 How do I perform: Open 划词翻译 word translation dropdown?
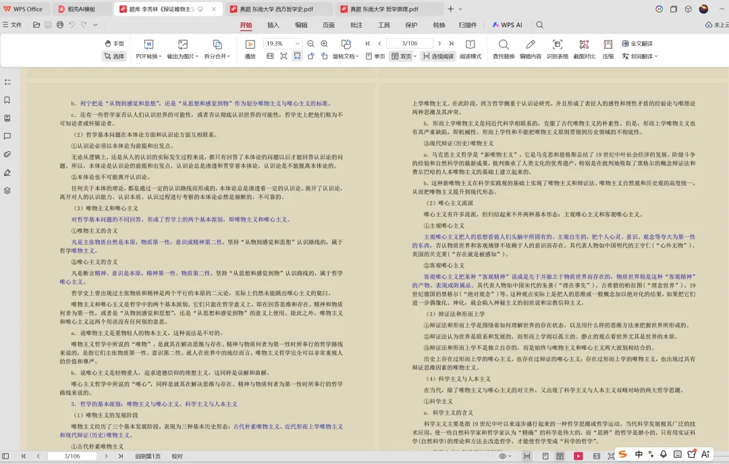point(640,56)
